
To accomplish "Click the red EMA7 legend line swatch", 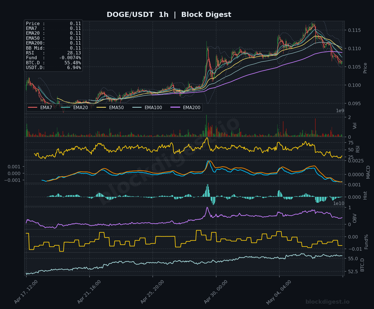I will click(x=32, y=107).
